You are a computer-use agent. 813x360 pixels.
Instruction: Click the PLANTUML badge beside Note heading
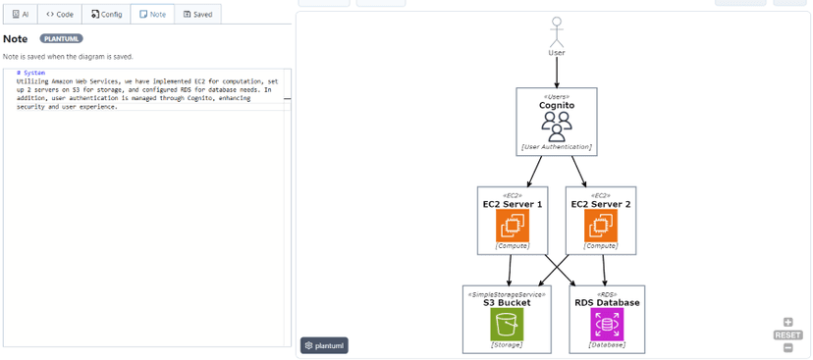point(61,39)
